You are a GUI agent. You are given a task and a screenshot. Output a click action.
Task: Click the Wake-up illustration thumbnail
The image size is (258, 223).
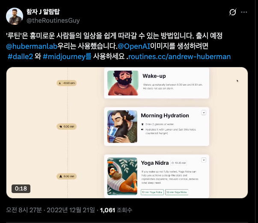123,83
